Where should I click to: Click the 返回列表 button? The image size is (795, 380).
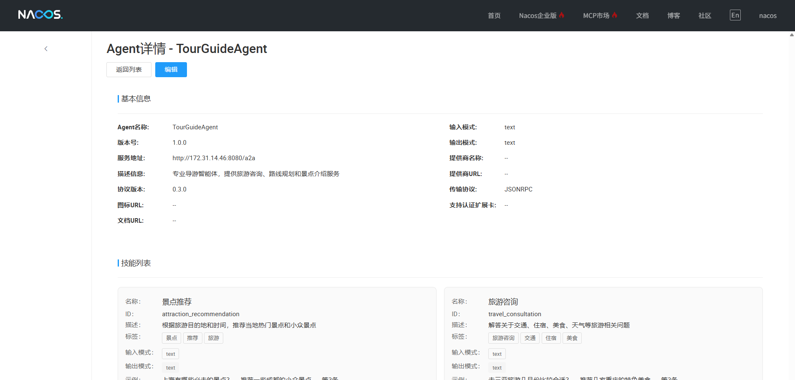(x=129, y=70)
